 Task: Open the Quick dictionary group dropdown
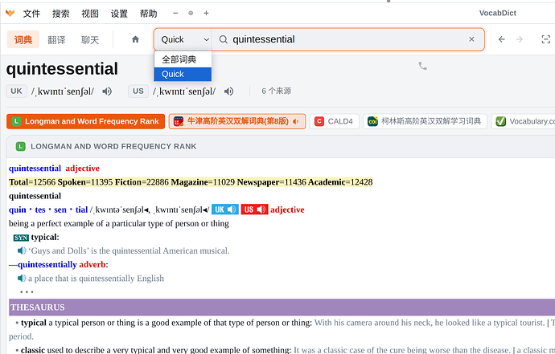point(183,39)
